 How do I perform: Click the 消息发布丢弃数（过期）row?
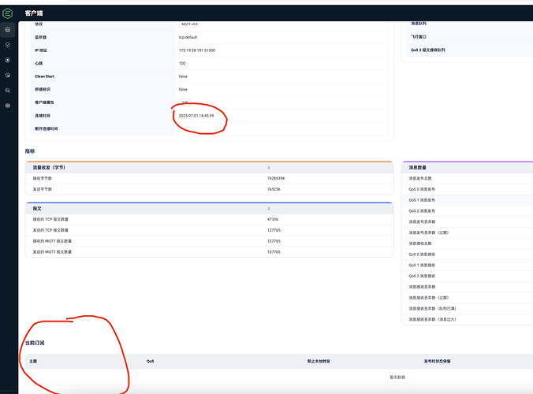(x=467, y=232)
